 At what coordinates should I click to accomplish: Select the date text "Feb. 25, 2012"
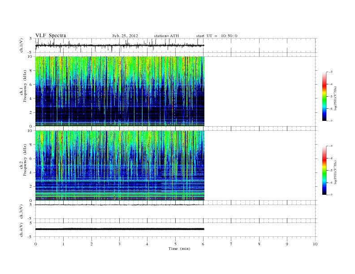point(125,36)
